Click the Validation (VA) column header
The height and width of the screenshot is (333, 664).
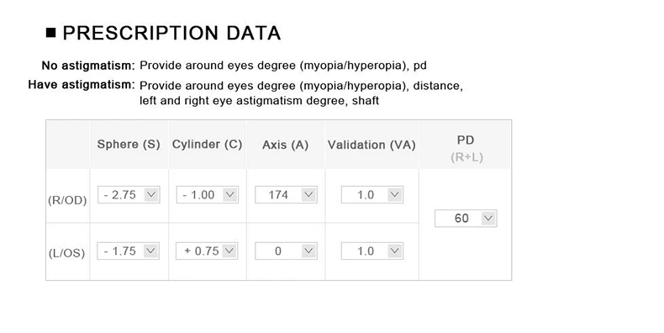[372, 145]
